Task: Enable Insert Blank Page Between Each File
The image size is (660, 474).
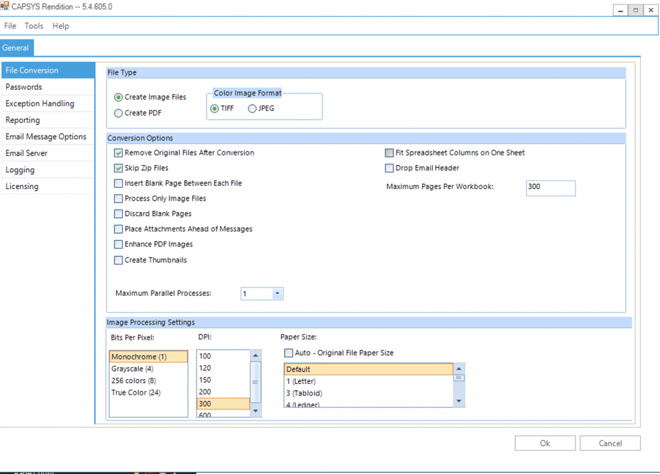Action: tap(119, 183)
